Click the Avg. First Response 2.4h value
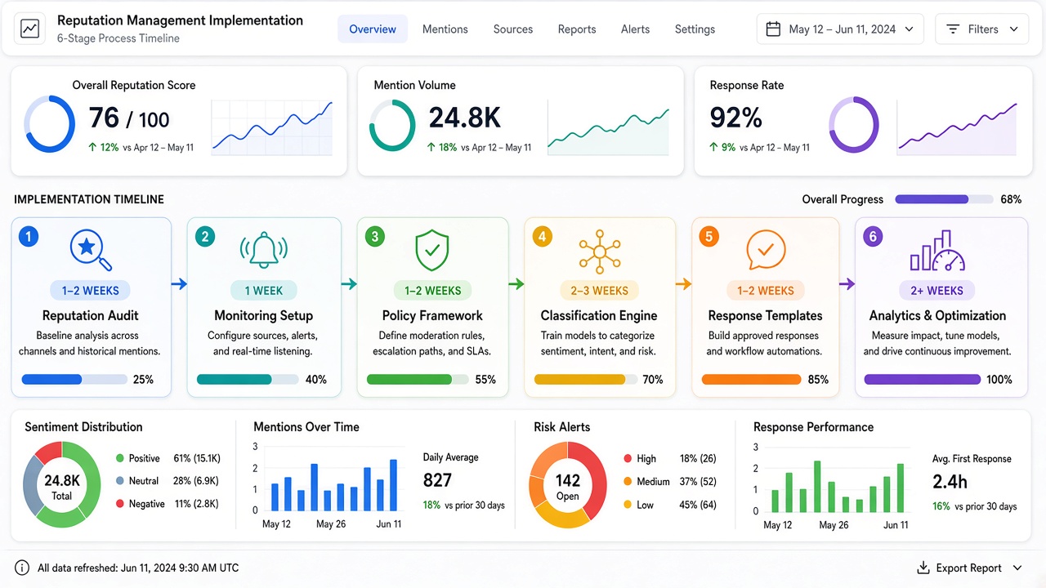The image size is (1046, 588). [x=950, y=482]
